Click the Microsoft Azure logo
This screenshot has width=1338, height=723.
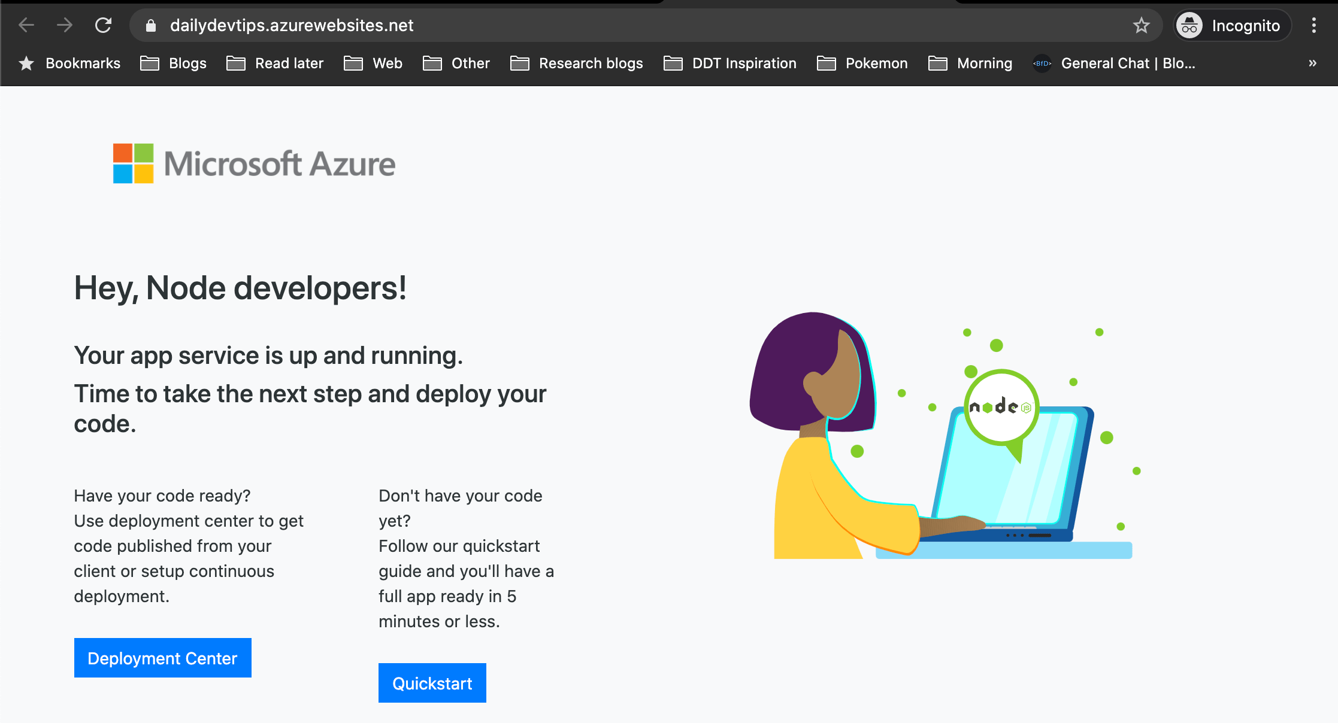click(254, 163)
